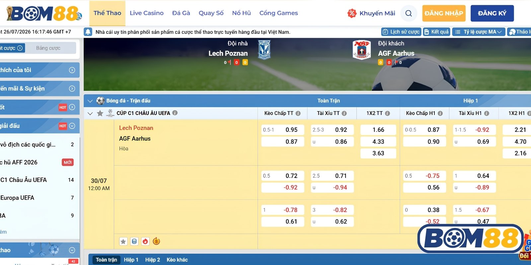Collapse the CÚP C1 CHÂU ÂU UEFA league row
Screen dimensions: 531x265
click(90, 113)
